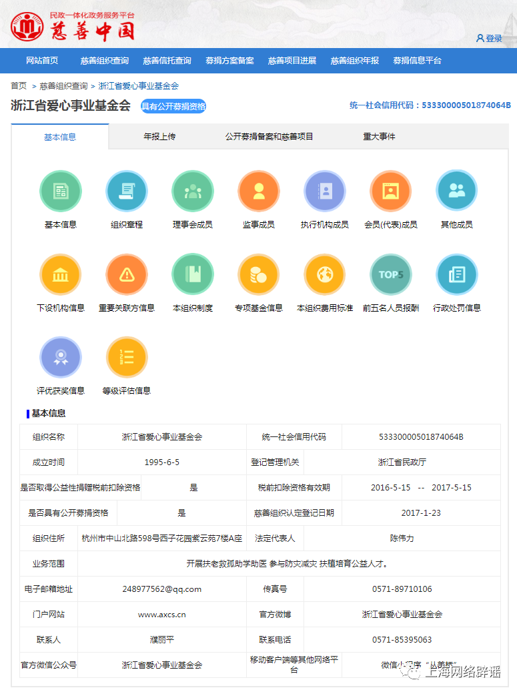
Task: Click the 2017-1-23 registration date
Action: click(x=421, y=513)
